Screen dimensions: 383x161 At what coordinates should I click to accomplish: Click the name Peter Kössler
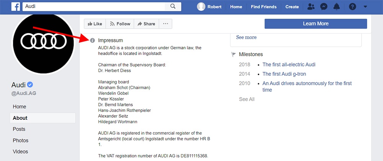[111, 99]
